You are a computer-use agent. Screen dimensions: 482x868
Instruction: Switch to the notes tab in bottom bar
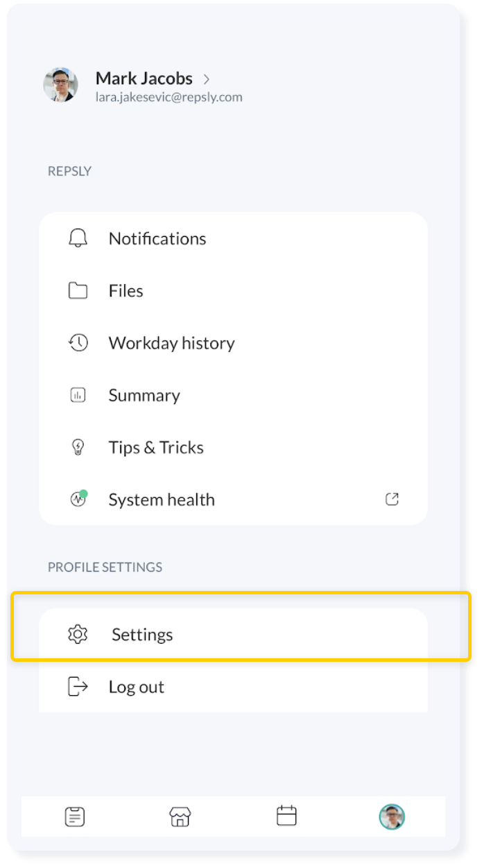(x=75, y=817)
